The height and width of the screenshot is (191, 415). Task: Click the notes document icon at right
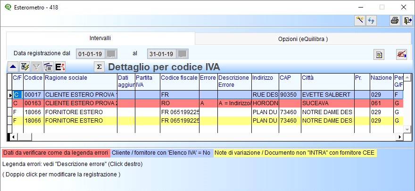(379, 54)
